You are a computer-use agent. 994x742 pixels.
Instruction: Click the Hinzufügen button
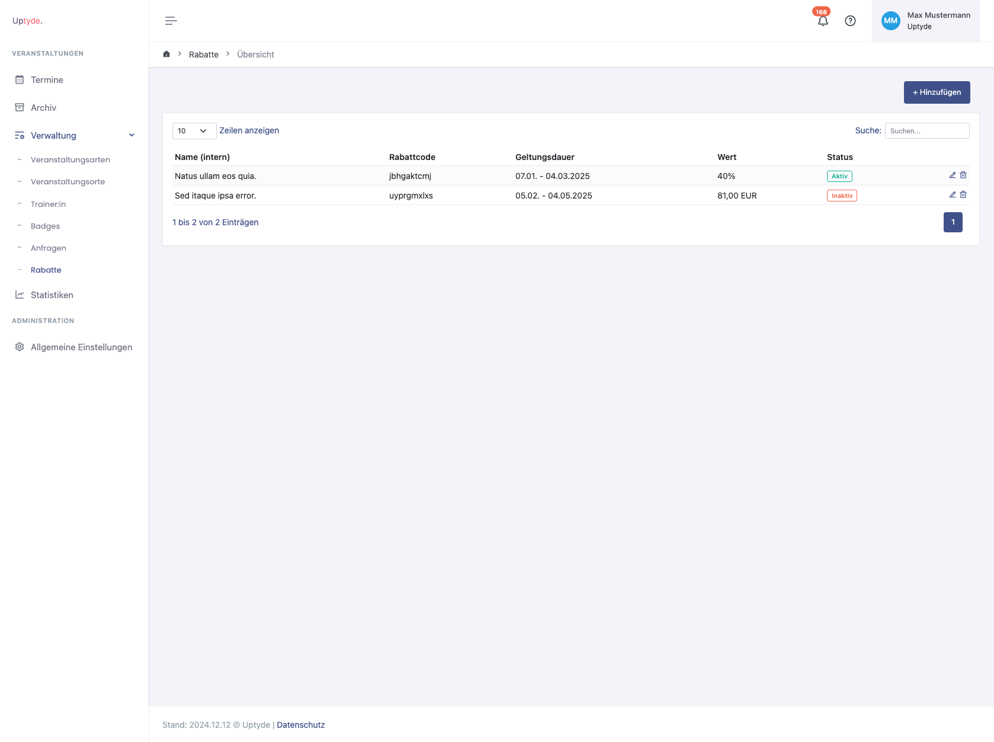pos(937,92)
